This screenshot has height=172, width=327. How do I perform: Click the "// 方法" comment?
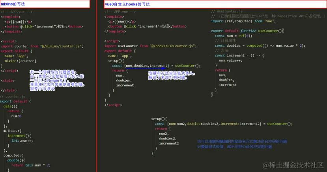pos(222,51)
